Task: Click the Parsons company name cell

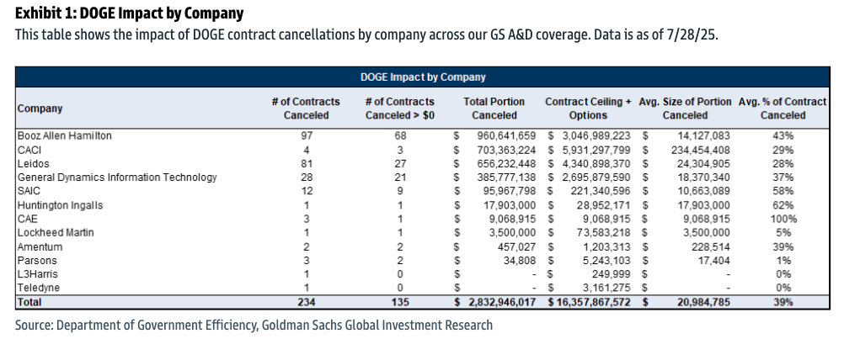Action: pos(37,261)
